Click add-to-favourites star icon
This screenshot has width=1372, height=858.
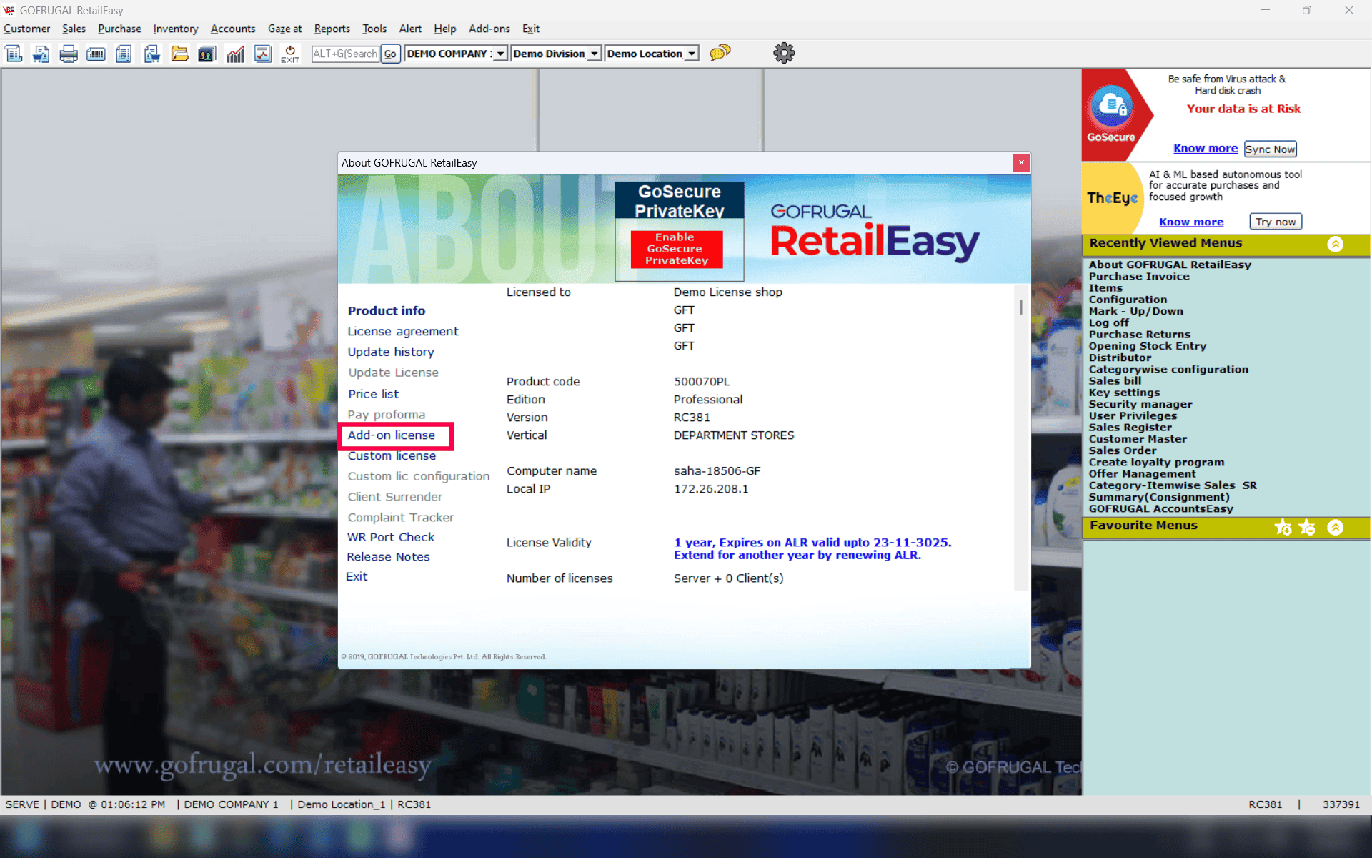click(1283, 528)
